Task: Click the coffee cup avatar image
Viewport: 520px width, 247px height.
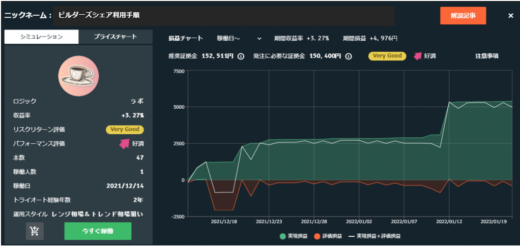Action: tap(78, 75)
